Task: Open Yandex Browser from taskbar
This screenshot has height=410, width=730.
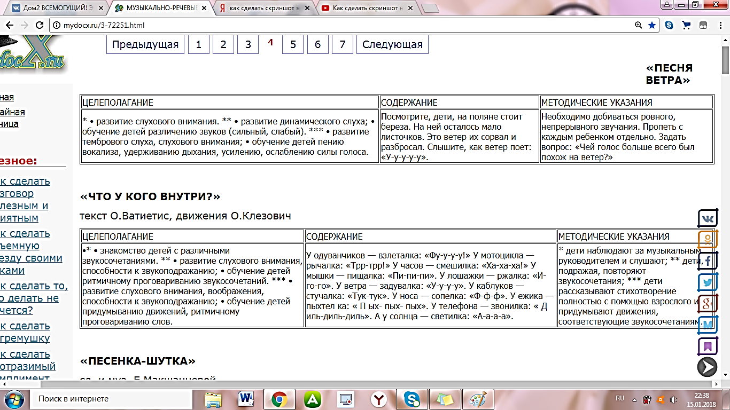Action: (379, 399)
